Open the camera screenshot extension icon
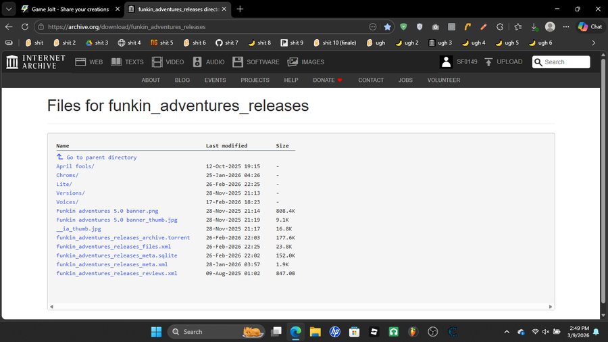Image resolution: width=608 pixels, height=342 pixels. coord(436,27)
